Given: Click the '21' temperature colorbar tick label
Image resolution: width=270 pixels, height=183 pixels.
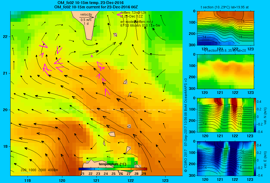Looking at the screenshot, I should (x=83, y=174).
